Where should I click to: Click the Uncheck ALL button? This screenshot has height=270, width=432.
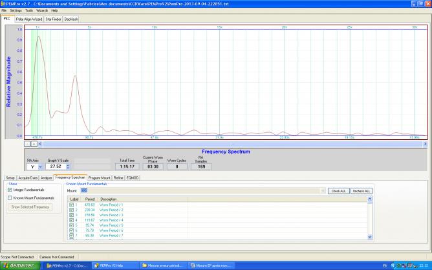pyautogui.click(x=362, y=191)
